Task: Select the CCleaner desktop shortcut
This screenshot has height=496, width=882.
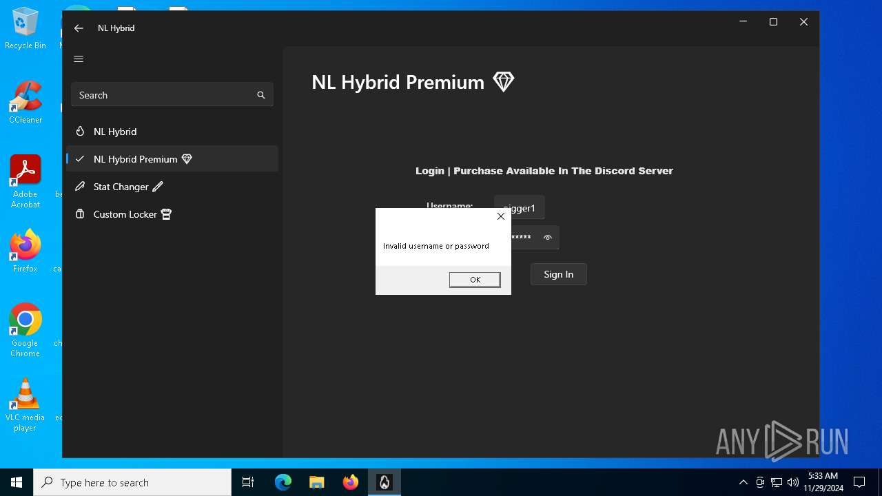Action: pyautogui.click(x=25, y=103)
